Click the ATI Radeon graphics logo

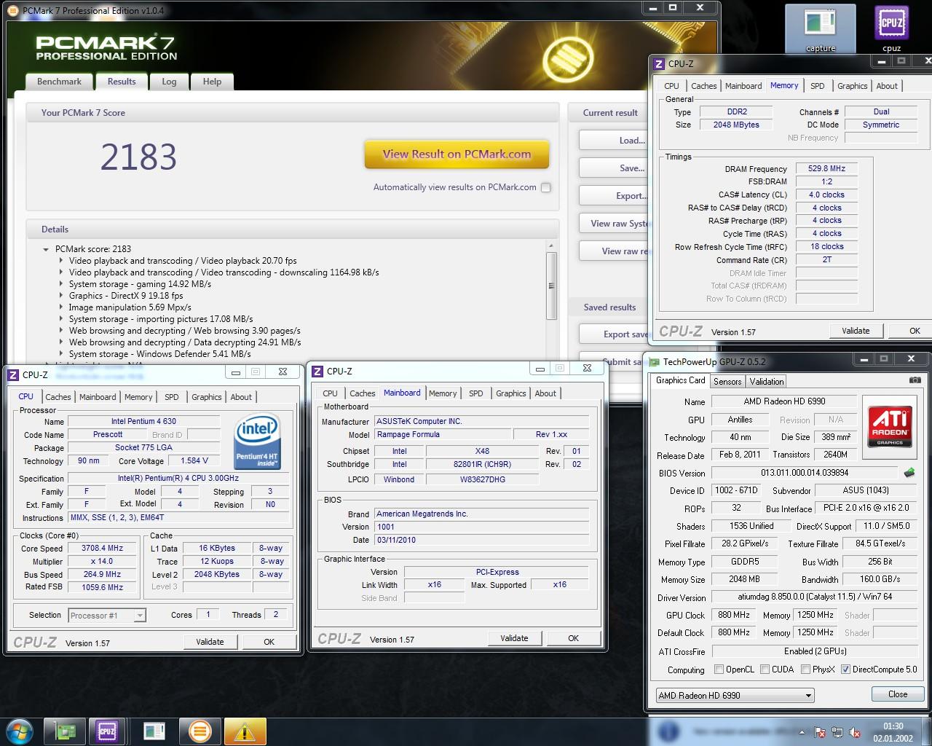(x=890, y=426)
